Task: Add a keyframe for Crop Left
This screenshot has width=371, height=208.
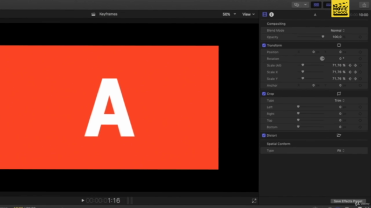Action: click(361, 107)
